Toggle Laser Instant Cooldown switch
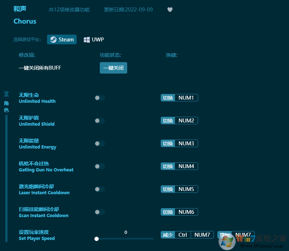Viewport: 289px width, 251px height. click(99, 189)
